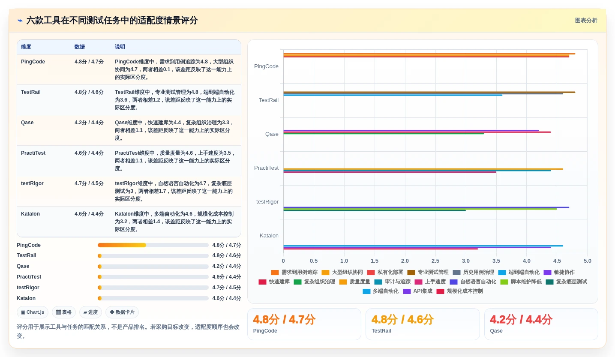Screen dimensions: 615x357
Task: Click the lightning icon beside the title
Action: (20, 21)
